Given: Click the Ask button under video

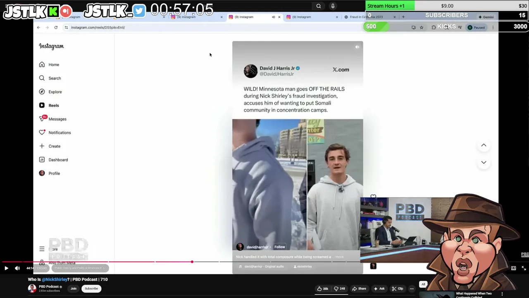Looking at the screenshot, I should (379, 288).
